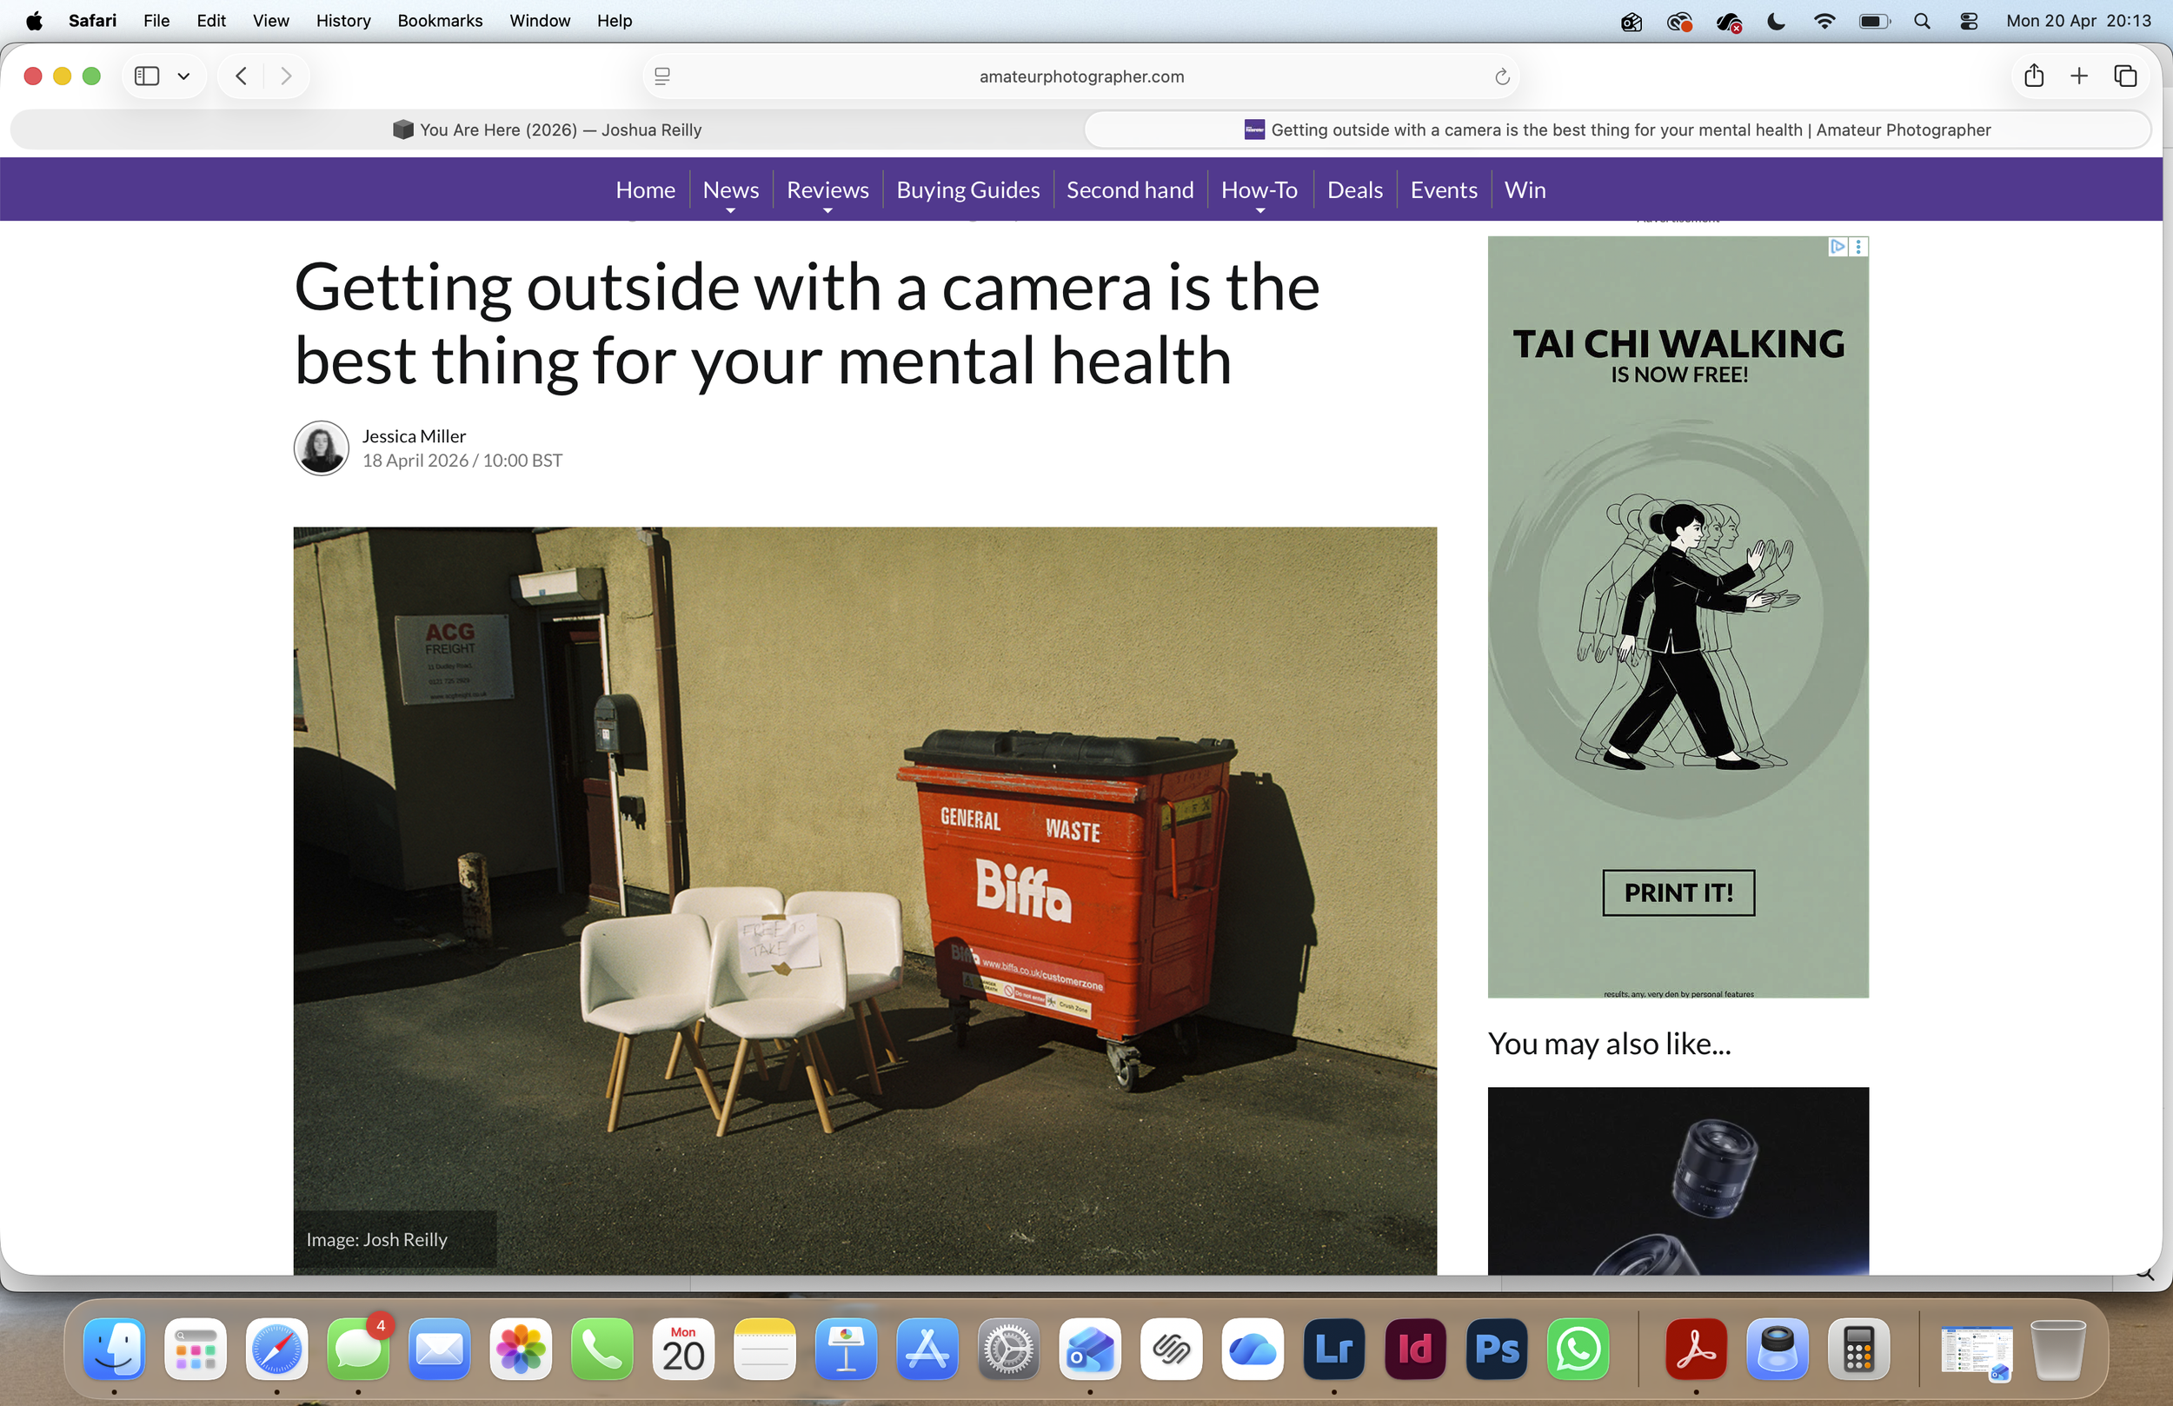Go back with the back arrow
Image resolution: width=2173 pixels, height=1406 pixels.
[x=241, y=76]
